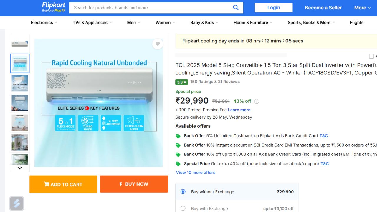This screenshot has width=377, height=212.
Task: Select the thumbnail showing window and plant
Action: pos(20,142)
